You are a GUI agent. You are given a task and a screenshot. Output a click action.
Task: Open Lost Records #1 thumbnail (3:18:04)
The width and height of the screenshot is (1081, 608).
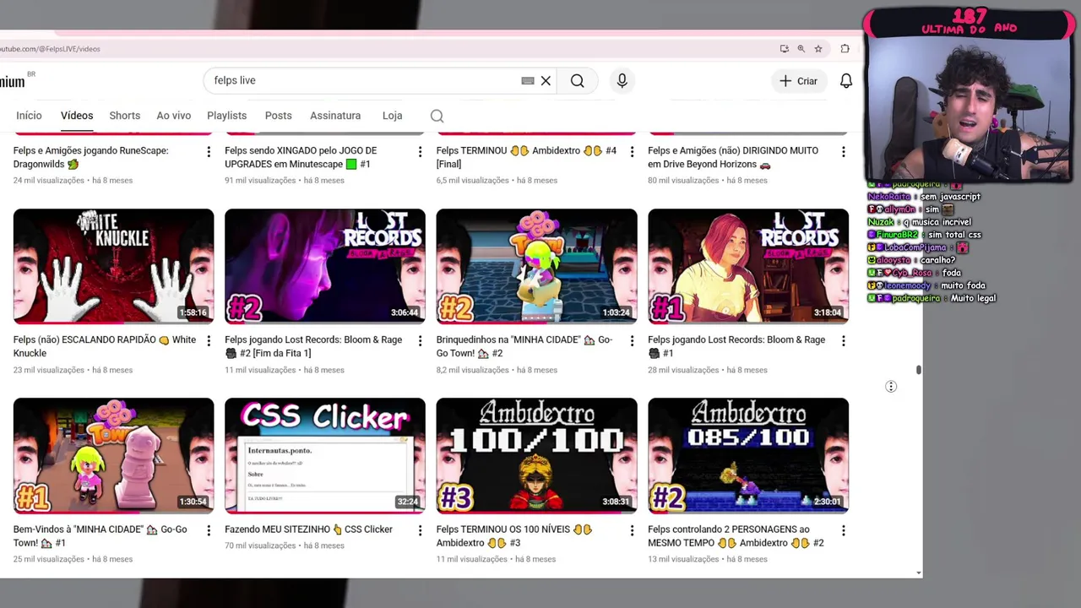tap(748, 266)
